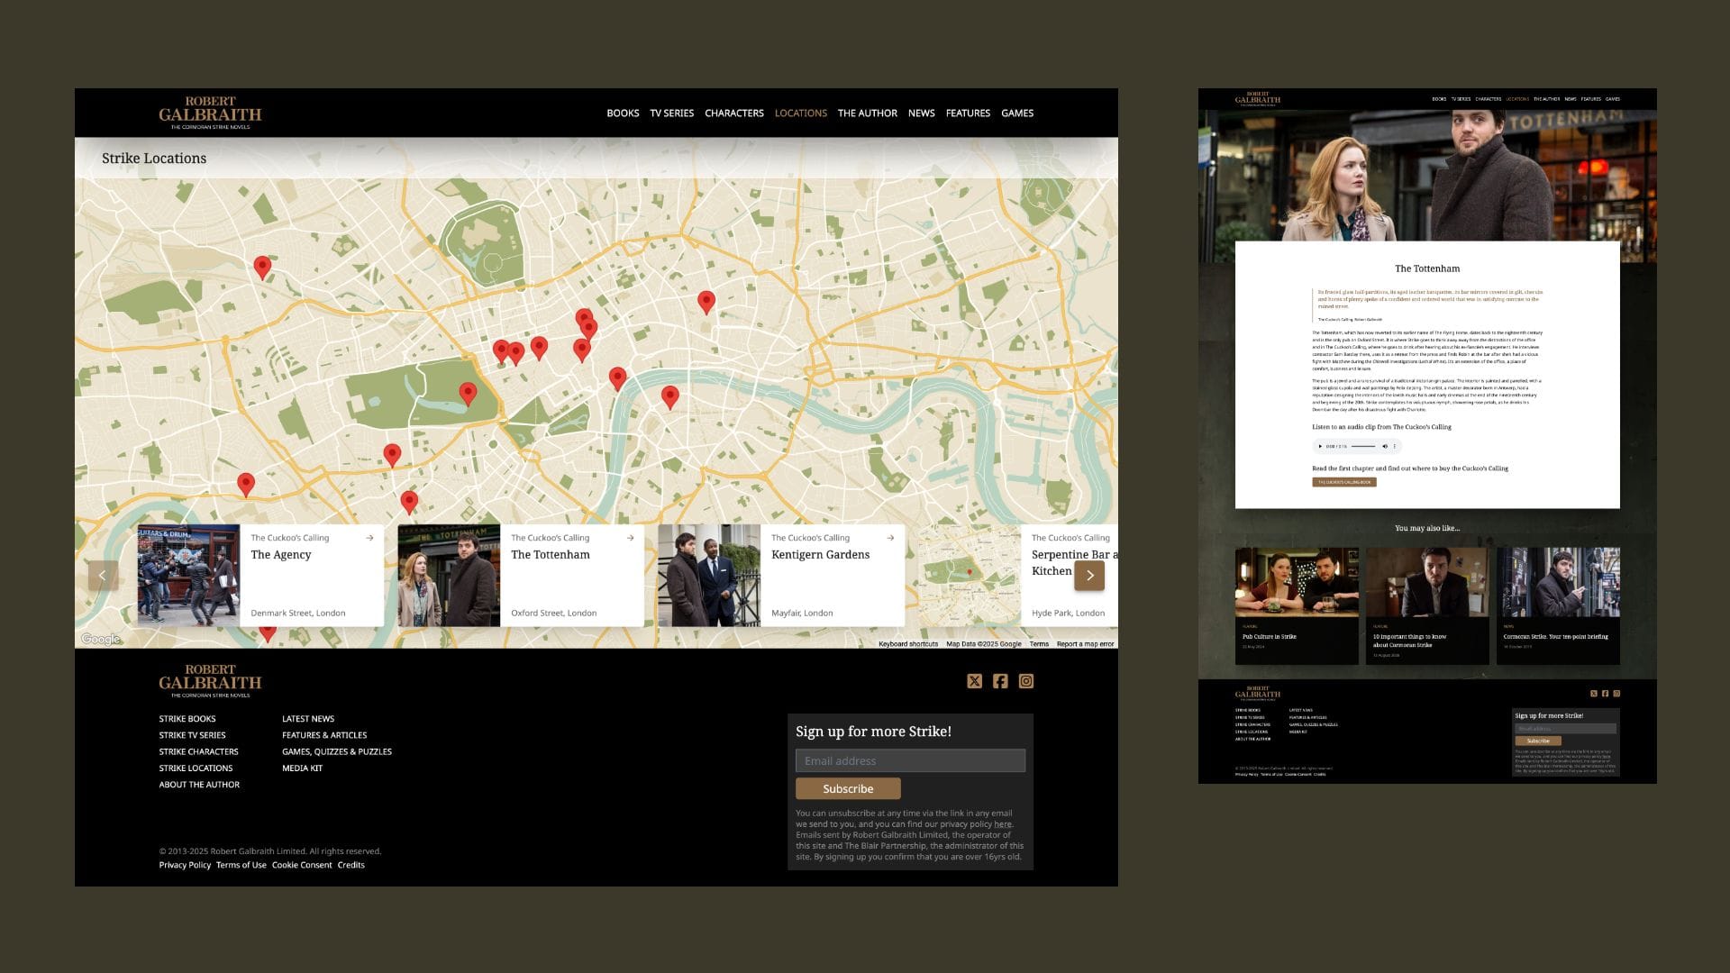The image size is (1730, 973).
Task: Open Credits link on Locations page
Action: (351, 865)
